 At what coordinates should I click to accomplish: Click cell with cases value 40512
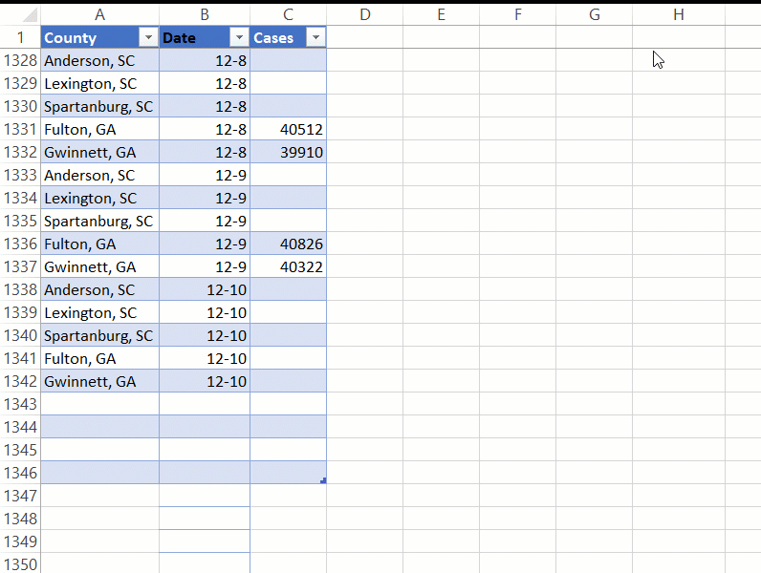pyautogui.click(x=289, y=129)
